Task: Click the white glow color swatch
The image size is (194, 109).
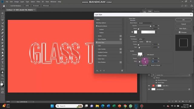Action: tap(135, 32)
